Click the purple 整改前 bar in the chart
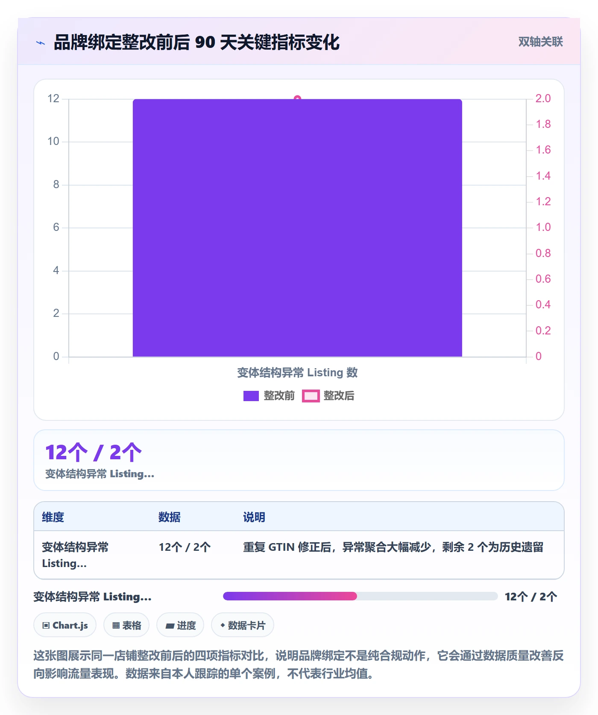This screenshot has width=598, height=715. tap(297, 228)
